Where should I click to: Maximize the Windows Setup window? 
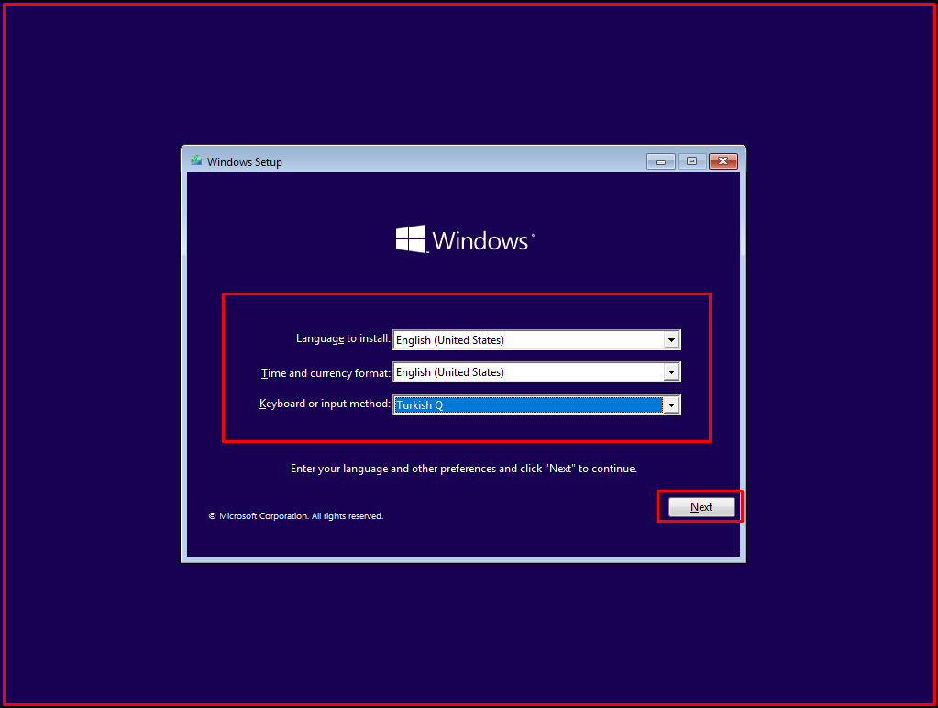tap(691, 161)
